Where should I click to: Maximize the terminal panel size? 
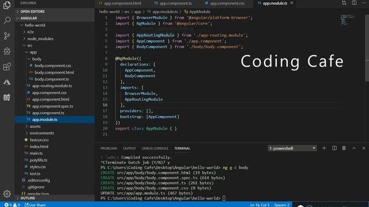354,148
